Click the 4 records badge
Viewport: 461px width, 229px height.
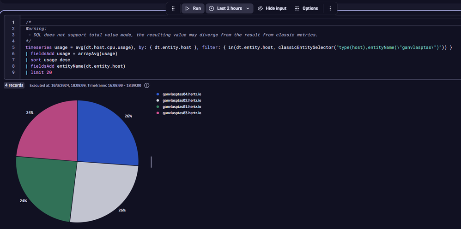tap(14, 85)
